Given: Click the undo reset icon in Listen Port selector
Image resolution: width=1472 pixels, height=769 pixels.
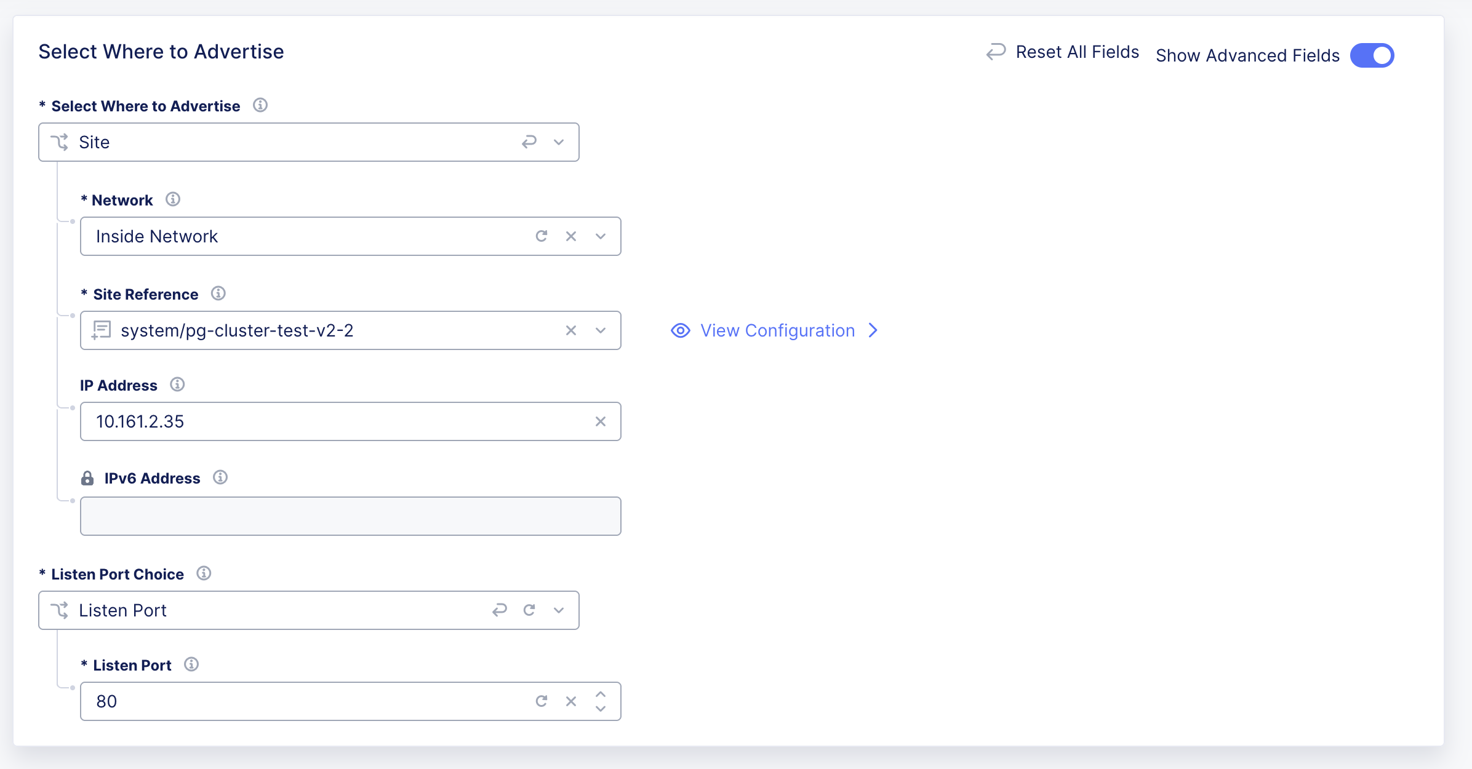Looking at the screenshot, I should (499, 610).
